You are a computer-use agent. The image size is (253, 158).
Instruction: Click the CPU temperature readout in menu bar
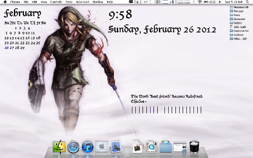click(146, 2)
